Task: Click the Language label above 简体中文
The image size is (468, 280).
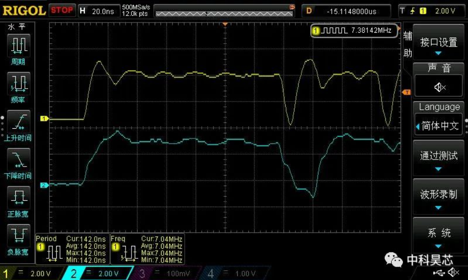Action: pyautogui.click(x=439, y=107)
